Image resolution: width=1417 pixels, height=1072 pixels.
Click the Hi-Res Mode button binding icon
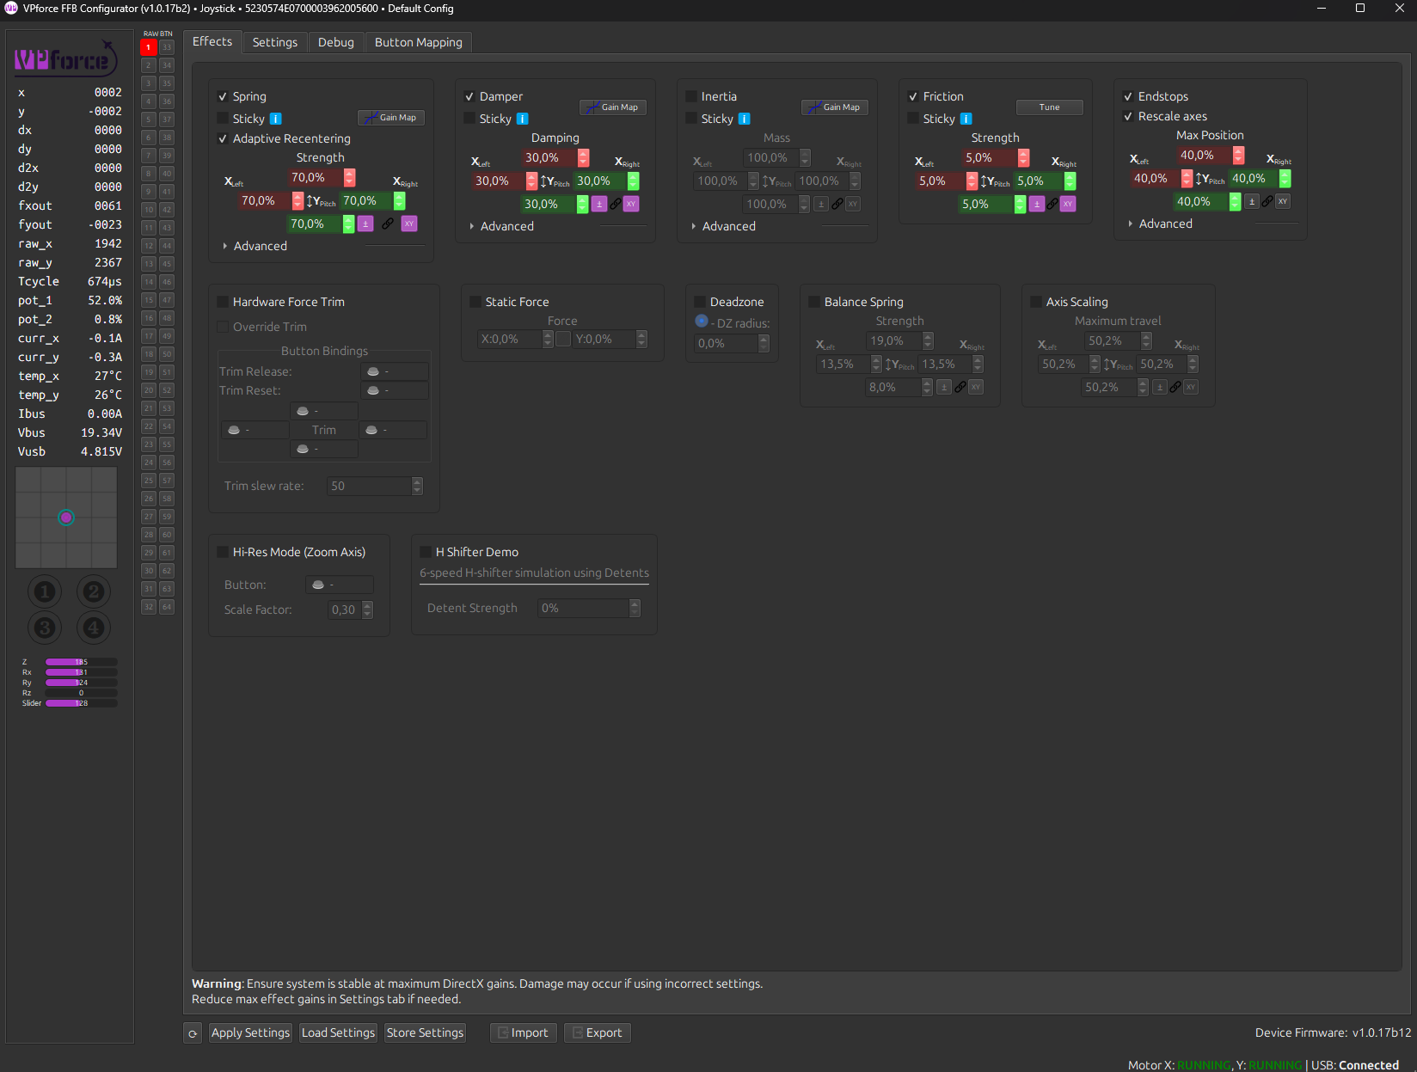[318, 585]
